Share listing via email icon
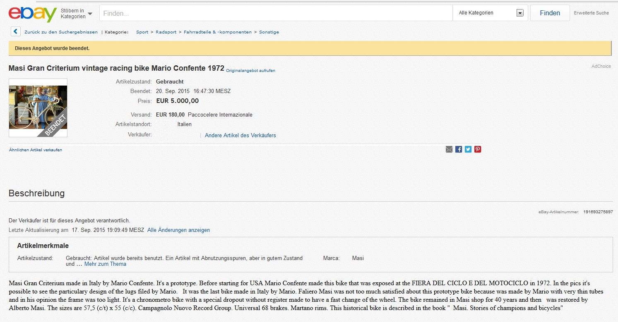618x322 pixels. (x=449, y=149)
